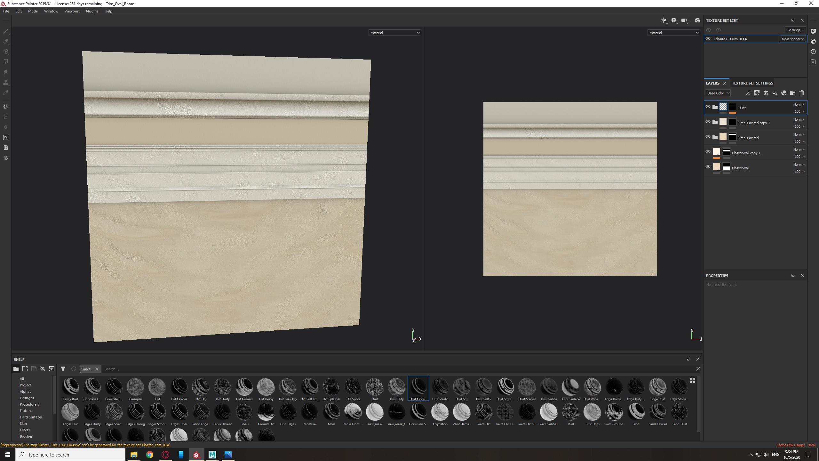The width and height of the screenshot is (819, 461).
Task: Switch to the Texture Set Settings tab
Action: pos(752,83)
